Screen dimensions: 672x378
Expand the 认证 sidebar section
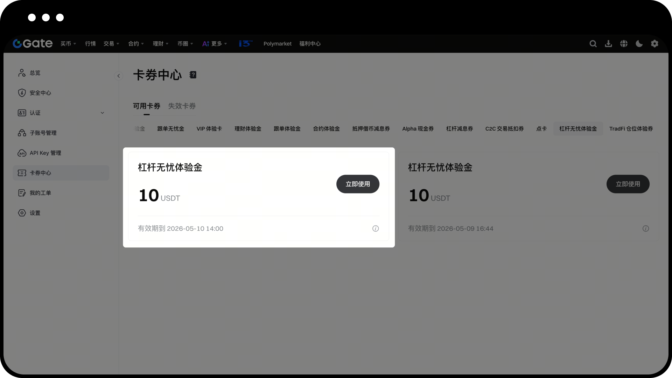pyautogui.click(x=102, y=113)
